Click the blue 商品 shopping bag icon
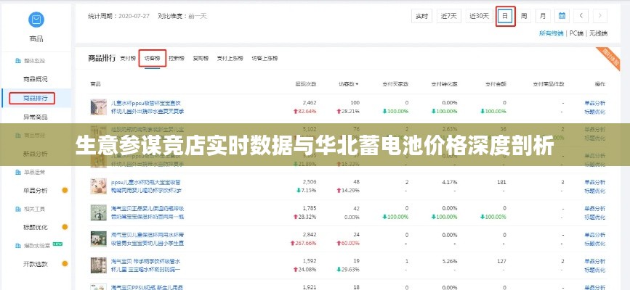Viewport: 630px width, 290px height. (36, 20)
